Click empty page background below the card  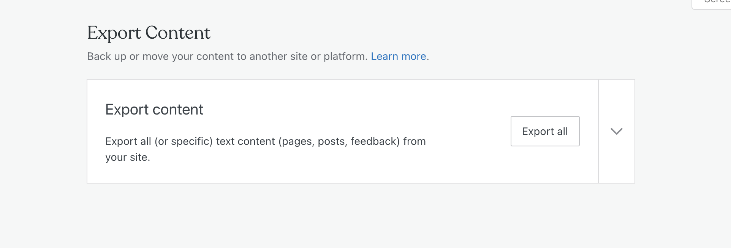click(342, 216)
